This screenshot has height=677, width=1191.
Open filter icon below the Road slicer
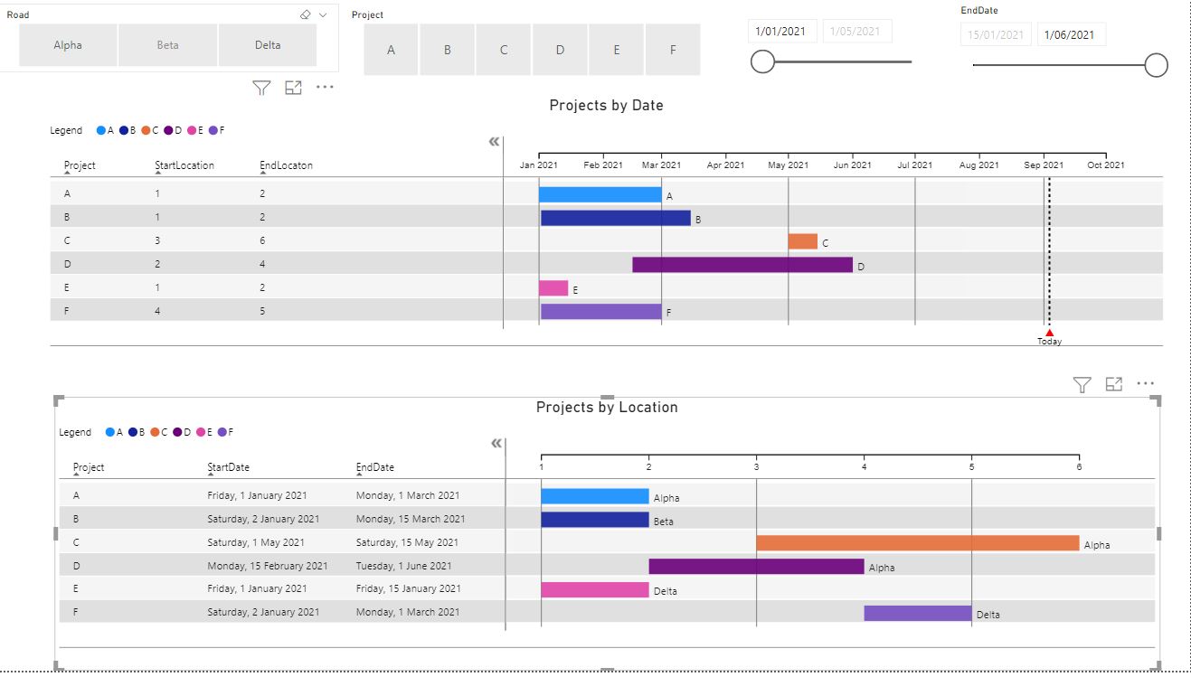[x=261, y=88]
